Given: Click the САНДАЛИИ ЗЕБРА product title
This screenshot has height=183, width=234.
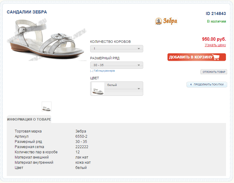Looking at the screenshot, I should click(x=27, y=12).
